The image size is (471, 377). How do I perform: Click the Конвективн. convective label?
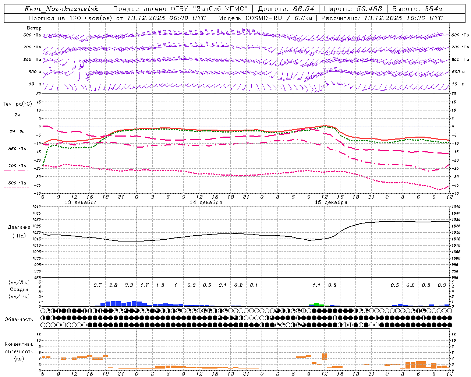tap(19, 344)
